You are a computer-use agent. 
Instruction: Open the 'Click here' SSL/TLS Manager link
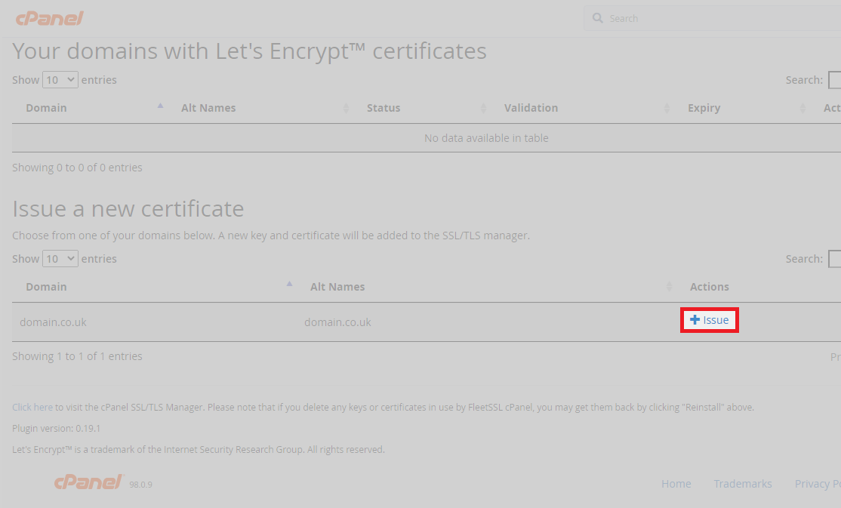32,407
